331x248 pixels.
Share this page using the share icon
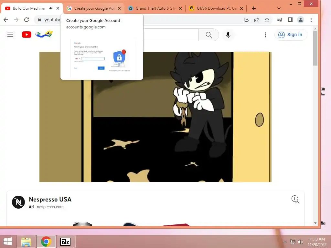point(256,20)
